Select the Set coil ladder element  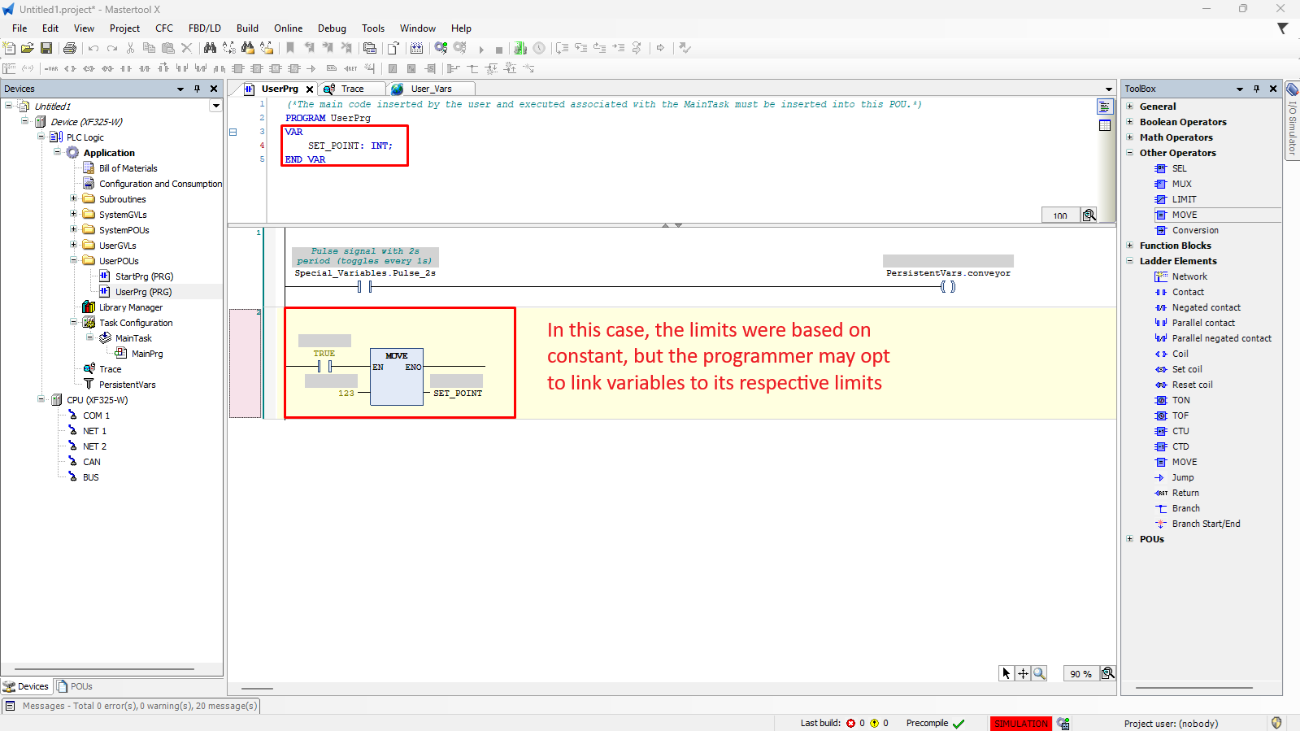(x=1186, y=369)
